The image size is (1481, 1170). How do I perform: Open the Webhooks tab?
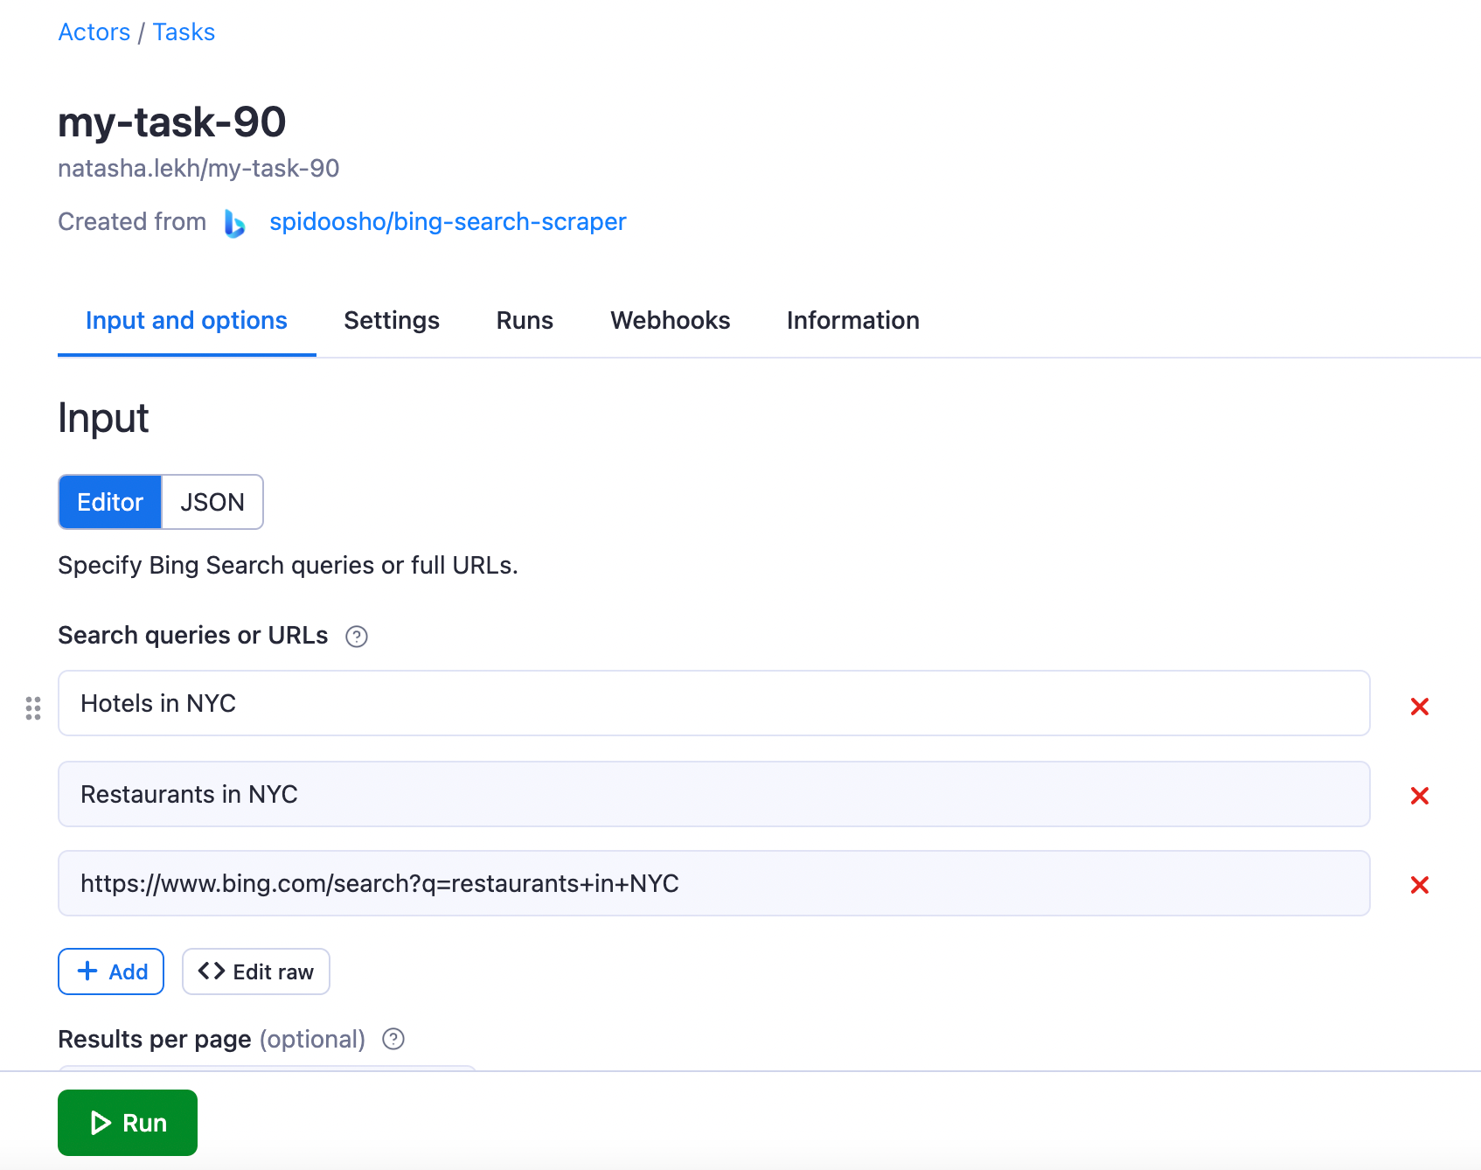click(670, 321)
